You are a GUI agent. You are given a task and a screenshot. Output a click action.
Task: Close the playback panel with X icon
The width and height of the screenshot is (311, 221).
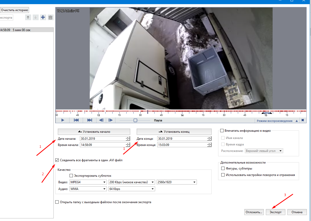click(x=302, y=120)
